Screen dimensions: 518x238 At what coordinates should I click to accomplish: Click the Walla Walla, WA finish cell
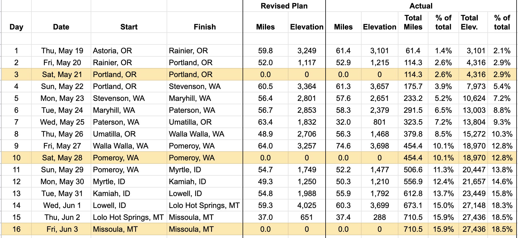pyautogui.click(x=196, y=134)
